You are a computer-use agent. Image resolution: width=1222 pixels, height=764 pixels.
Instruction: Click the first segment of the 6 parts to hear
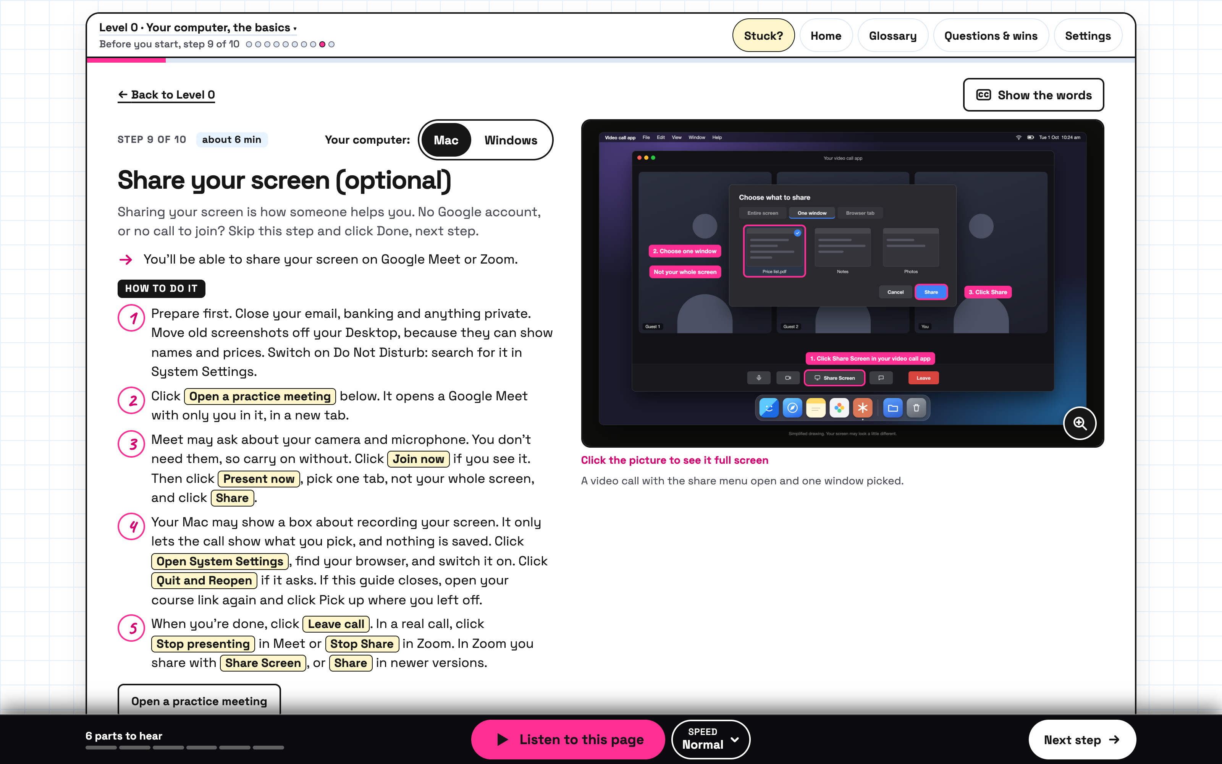101,747
